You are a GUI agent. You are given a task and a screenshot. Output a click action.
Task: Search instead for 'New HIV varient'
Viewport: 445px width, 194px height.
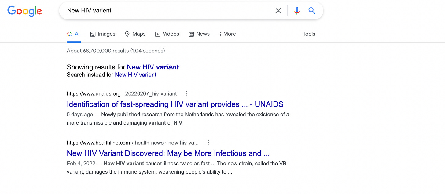pos(136,75)
